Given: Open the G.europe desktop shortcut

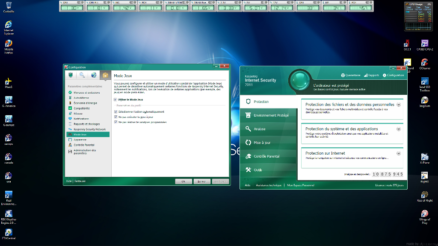Looking at the screenshot, I should tap(9, 121).
